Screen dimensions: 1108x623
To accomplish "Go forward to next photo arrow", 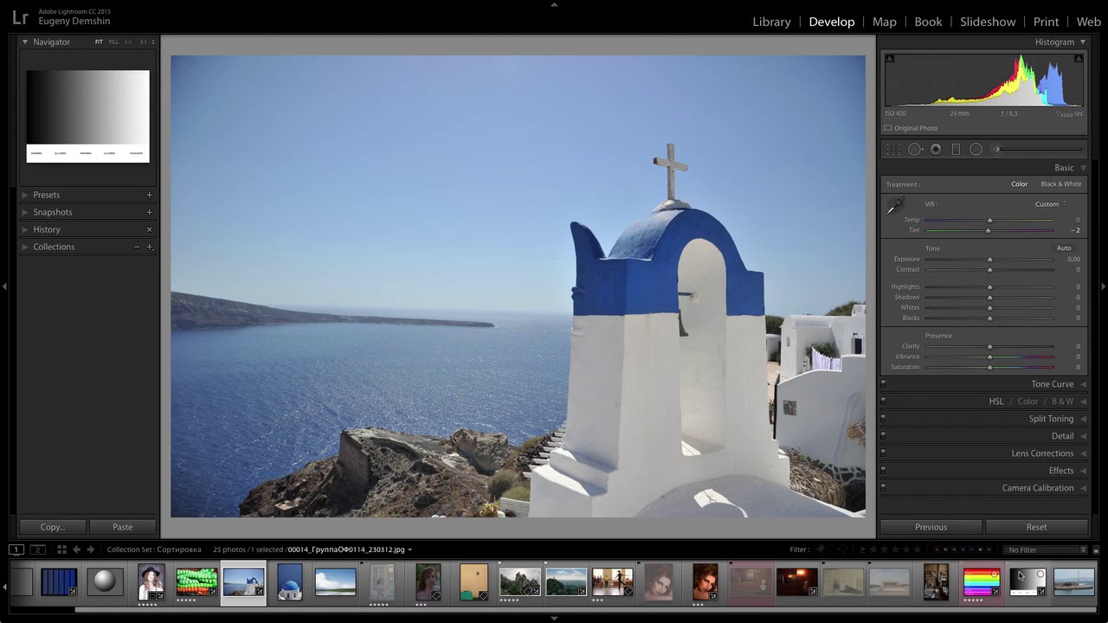I will [x=90, y=549].
